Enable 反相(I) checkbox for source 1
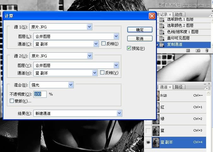Viewport: 213px width, 152px height. pos(103,44)
